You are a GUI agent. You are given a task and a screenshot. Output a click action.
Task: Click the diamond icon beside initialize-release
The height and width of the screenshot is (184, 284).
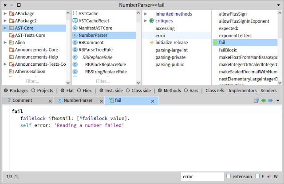pyautogui.click(x=152, y=43)
